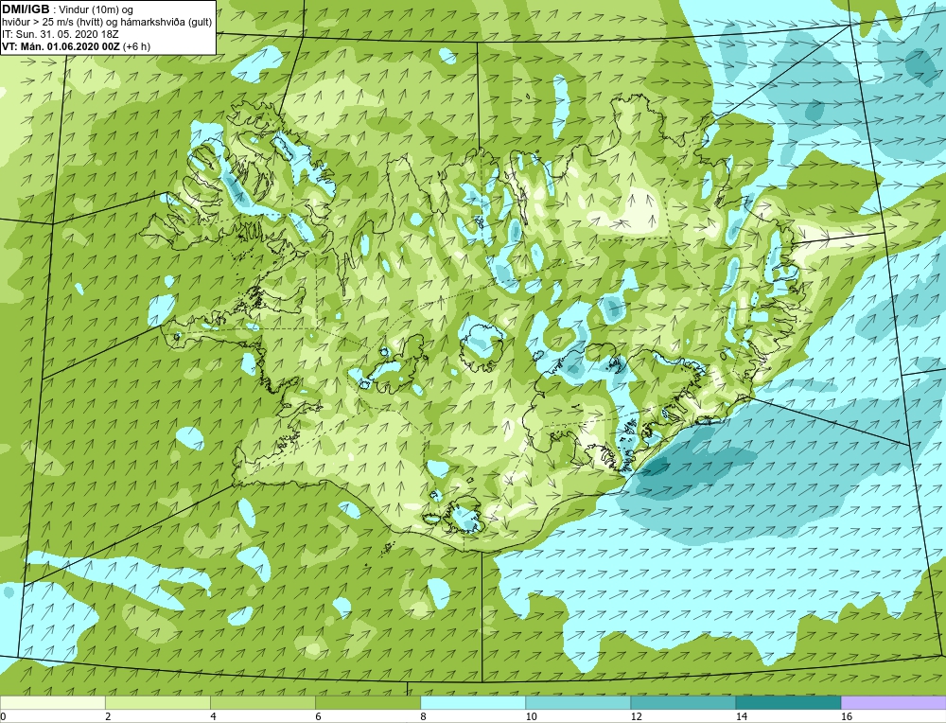Click the 0-2 m/s palest legend swatch

click(52, 702)
